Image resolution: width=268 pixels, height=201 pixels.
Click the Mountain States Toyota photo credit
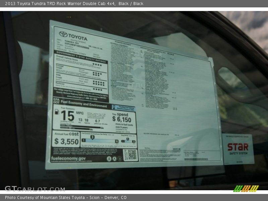coord(66,198)
